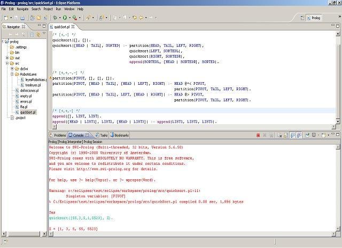
Task: Select quickSort.pl in Navigator tree
Action: pos(28,113)
